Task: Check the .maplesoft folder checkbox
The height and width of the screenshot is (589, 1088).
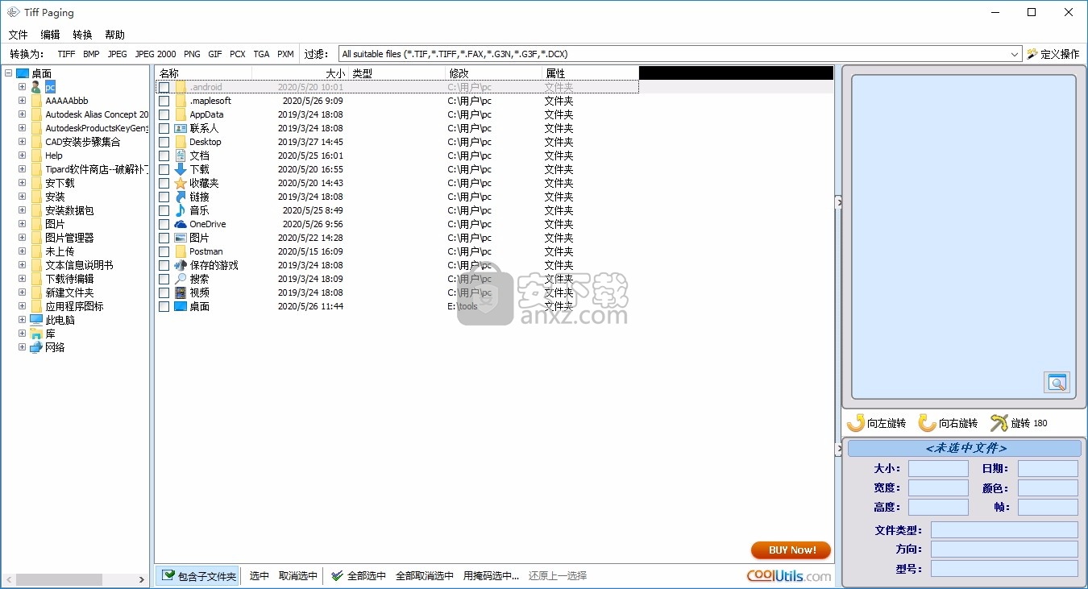Action: pos(164,101)
